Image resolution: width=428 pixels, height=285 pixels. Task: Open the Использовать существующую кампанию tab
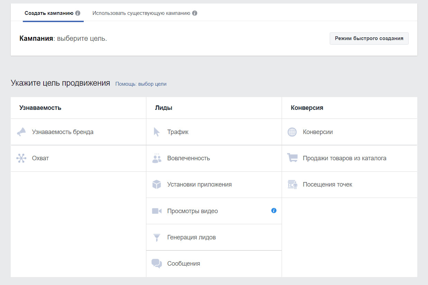pos(141,13)
